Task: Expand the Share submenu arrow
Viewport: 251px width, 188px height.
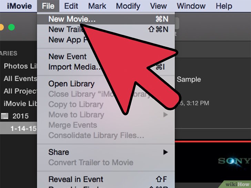Action: click(165, 152)
